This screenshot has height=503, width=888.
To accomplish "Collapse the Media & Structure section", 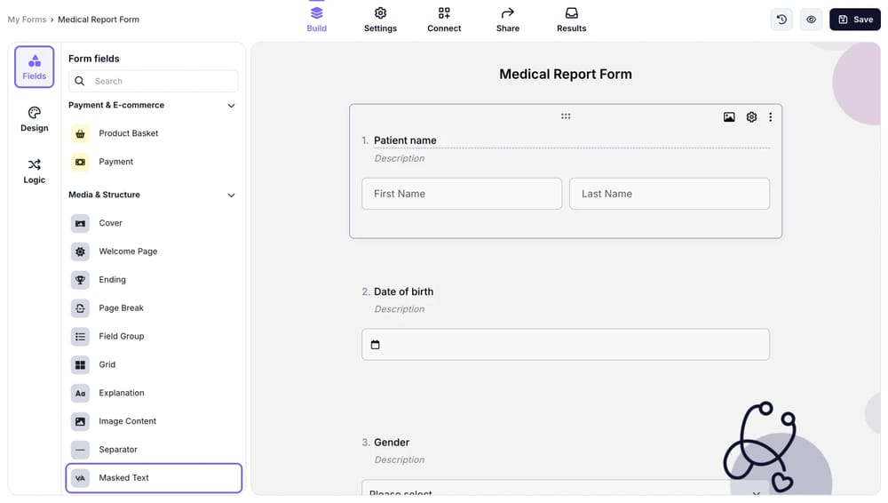I will coord(231,196).
